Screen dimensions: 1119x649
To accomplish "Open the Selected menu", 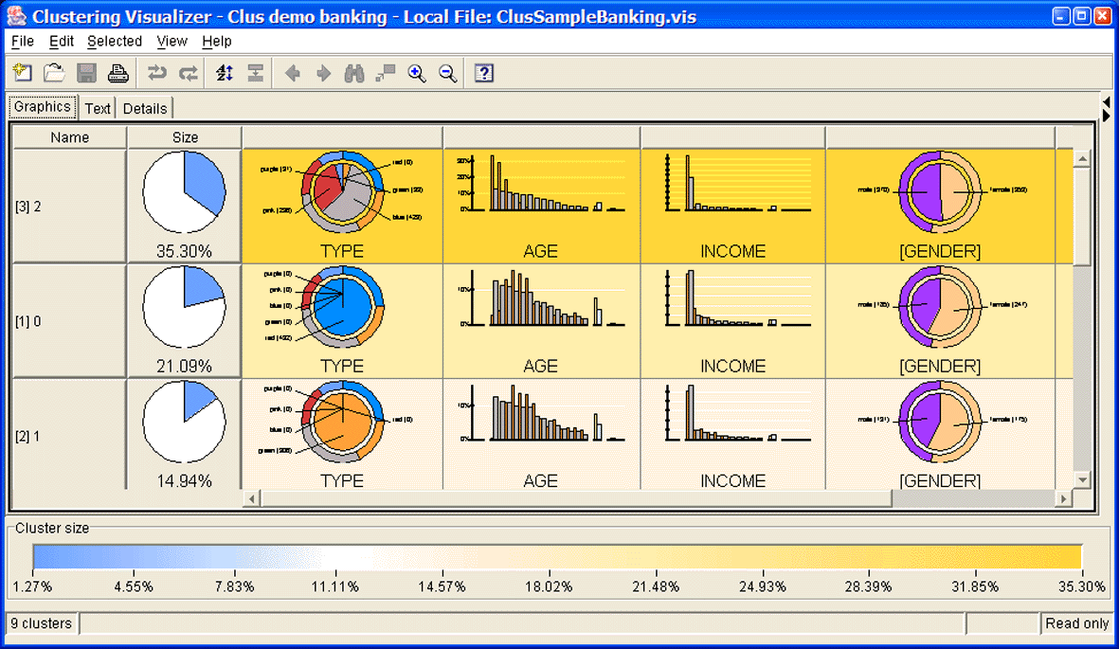I will tap(114, 42).
